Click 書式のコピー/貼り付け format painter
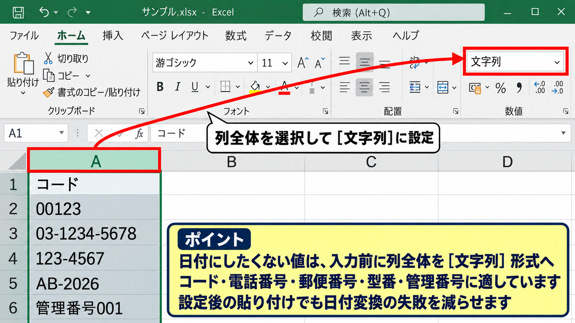The height and width of the screenshot is (323, 575). click(91, 92)
